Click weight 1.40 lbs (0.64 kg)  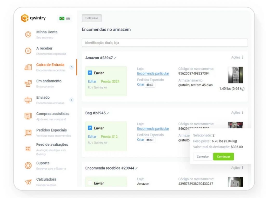[232, 88]
